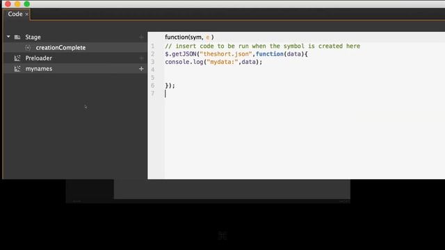Click the Stage folder icon
The image size is (445, 250).
tap(17, 37)
